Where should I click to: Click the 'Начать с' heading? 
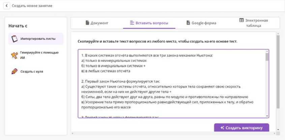tap(18, 26)
